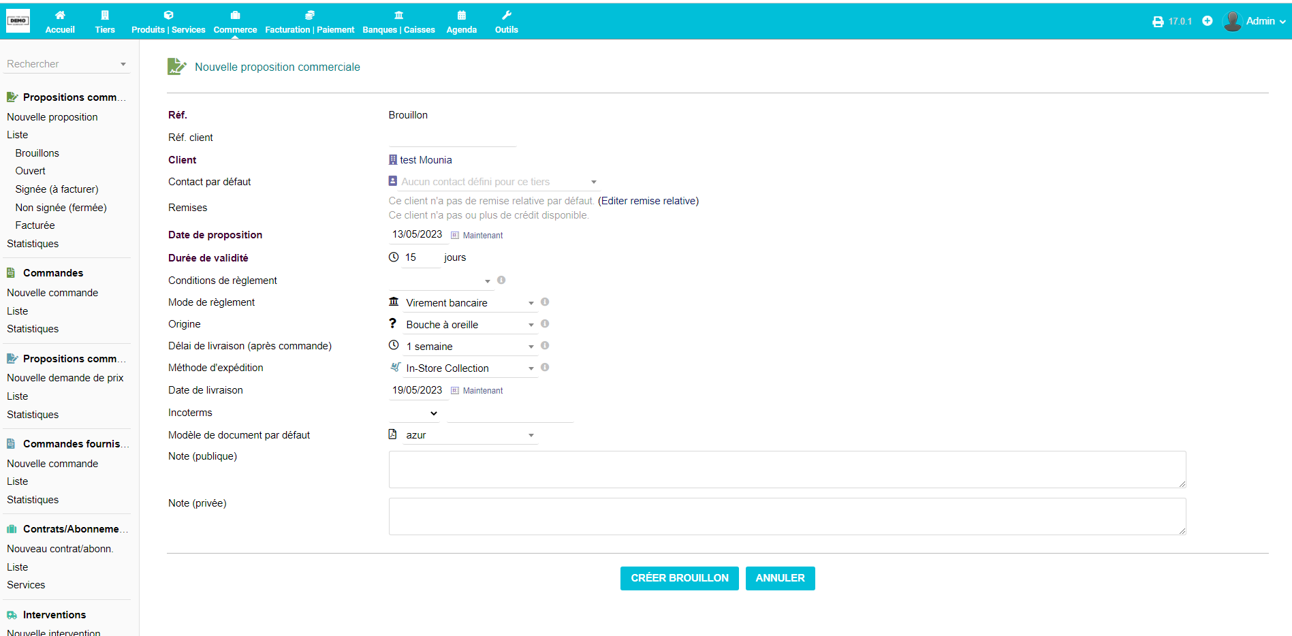Click into the Note (publique) text area
The image size is (1292, 636).
tap(787, 469)
